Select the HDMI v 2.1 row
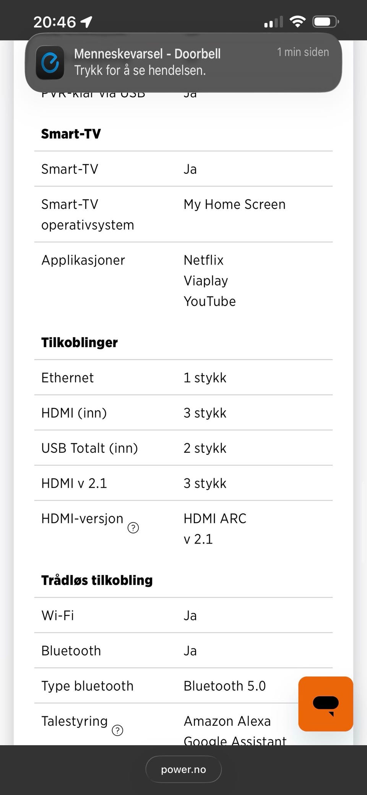 (183, 483)
